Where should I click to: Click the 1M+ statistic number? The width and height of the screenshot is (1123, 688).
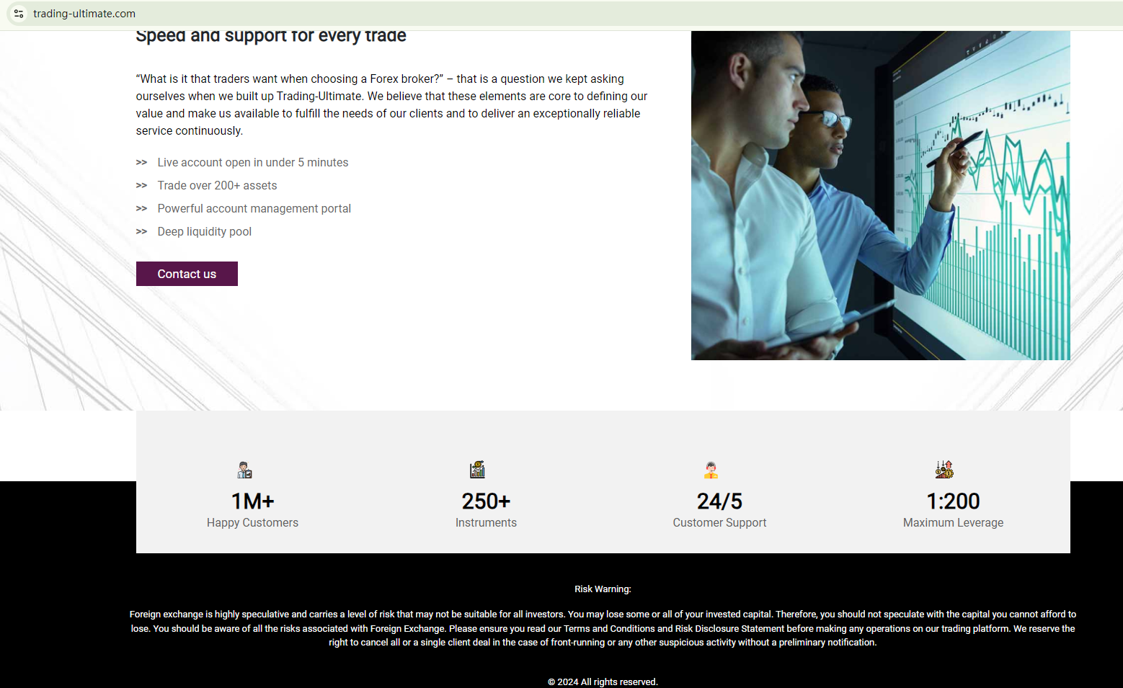[x=252, y=501]
